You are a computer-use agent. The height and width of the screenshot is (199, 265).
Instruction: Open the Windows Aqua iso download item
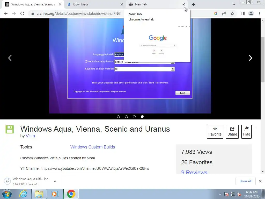pyautogui.click(x=27, y=181)
